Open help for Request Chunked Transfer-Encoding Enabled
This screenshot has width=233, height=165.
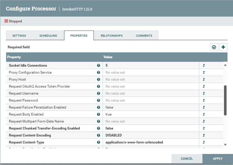(98, 128)
